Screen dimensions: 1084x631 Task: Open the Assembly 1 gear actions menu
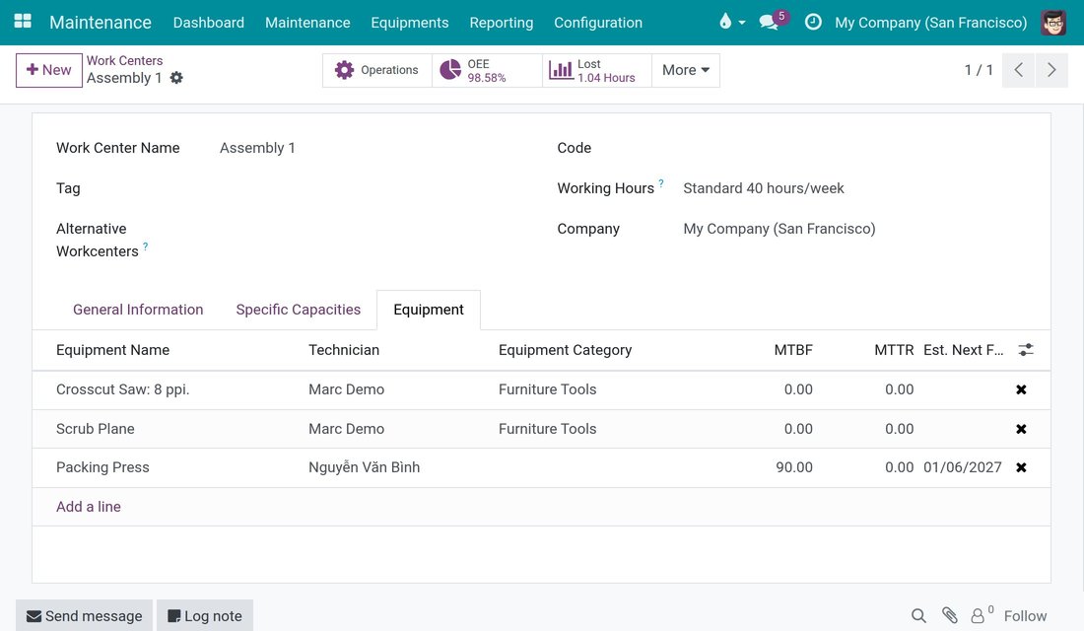pyautogui.click(x=177, y=78)
